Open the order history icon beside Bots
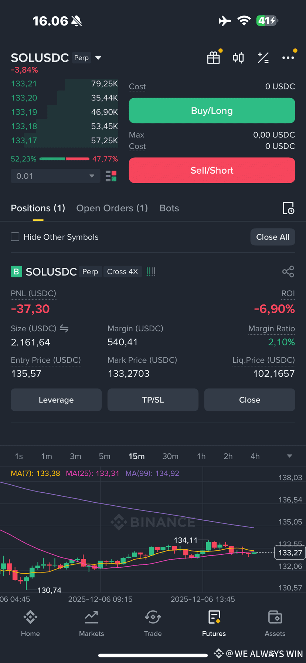306x663 pixels. [x=288, y=208]
